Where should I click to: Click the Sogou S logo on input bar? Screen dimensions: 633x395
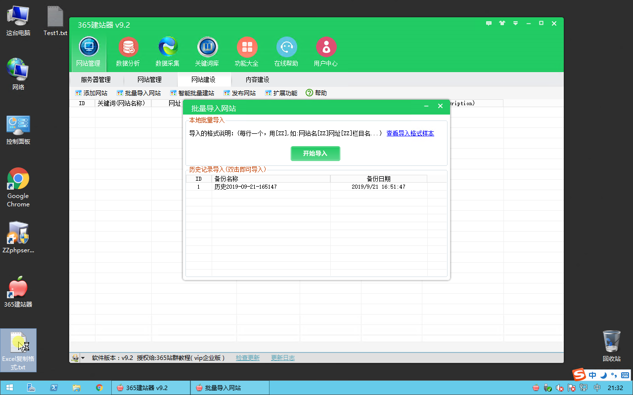(x=579, y=374)
